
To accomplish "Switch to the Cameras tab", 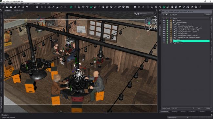I will tap(202, 112).
